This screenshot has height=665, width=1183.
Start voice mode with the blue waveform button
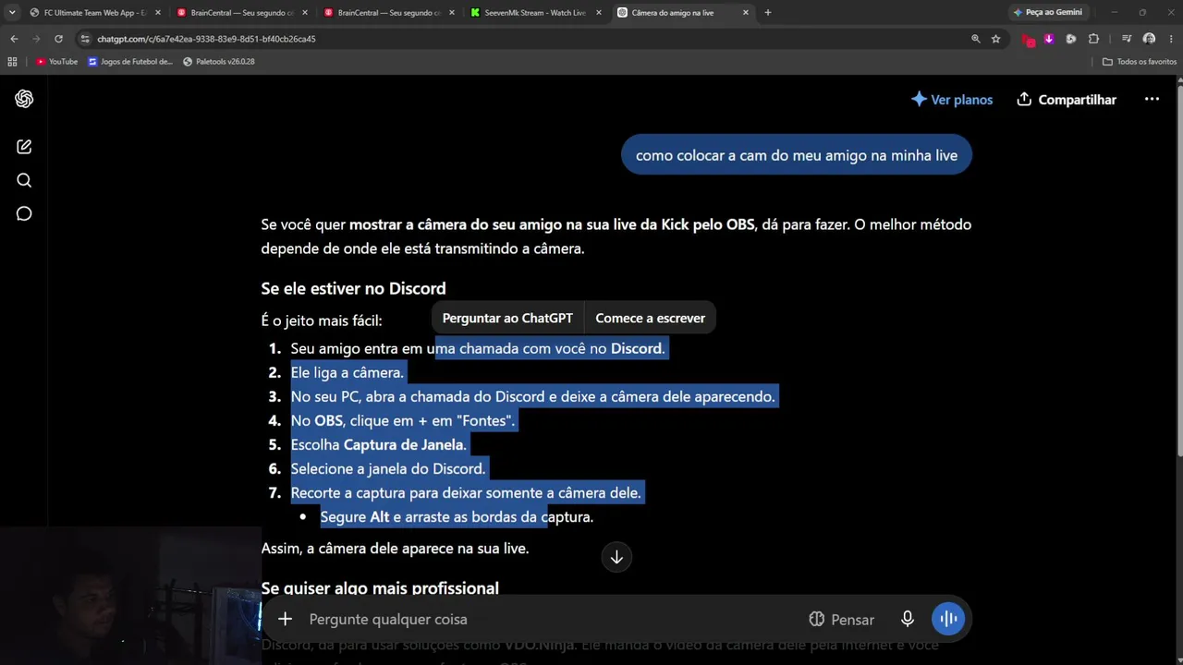(948, 619)
